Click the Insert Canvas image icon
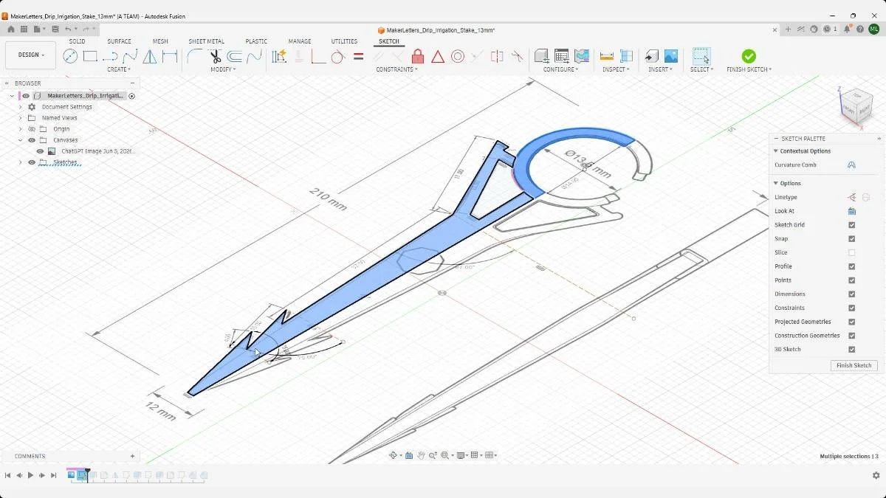 (x=671, y=56)
